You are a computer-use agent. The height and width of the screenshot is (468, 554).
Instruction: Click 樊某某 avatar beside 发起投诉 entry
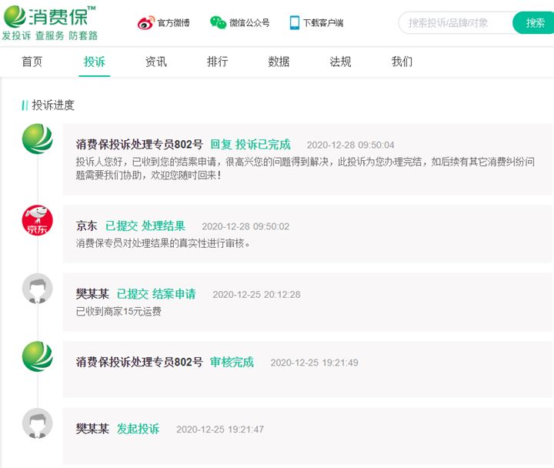[x=38, y=423]
